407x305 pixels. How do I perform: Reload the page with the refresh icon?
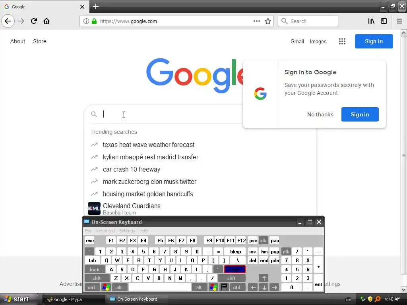point(34,21)
